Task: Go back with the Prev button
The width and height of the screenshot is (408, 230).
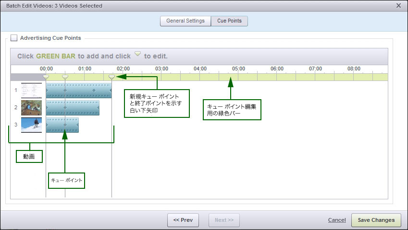Action: coord(183,220)
